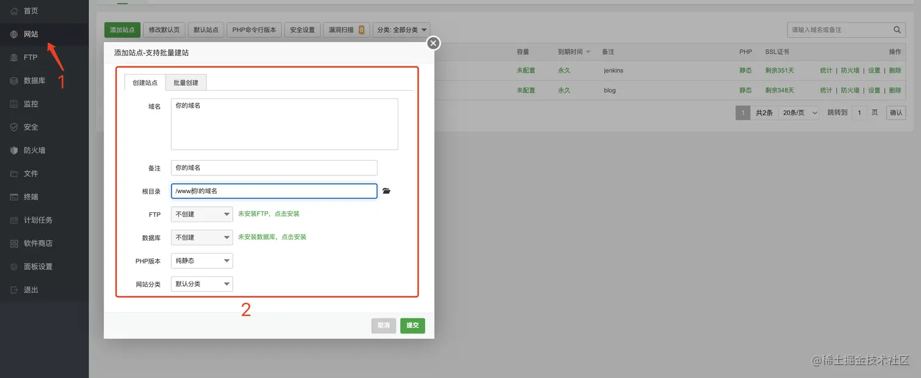Click the database icon beside 数据库
The width and height of the screenshot is (921, 378).
pos(13,80)
